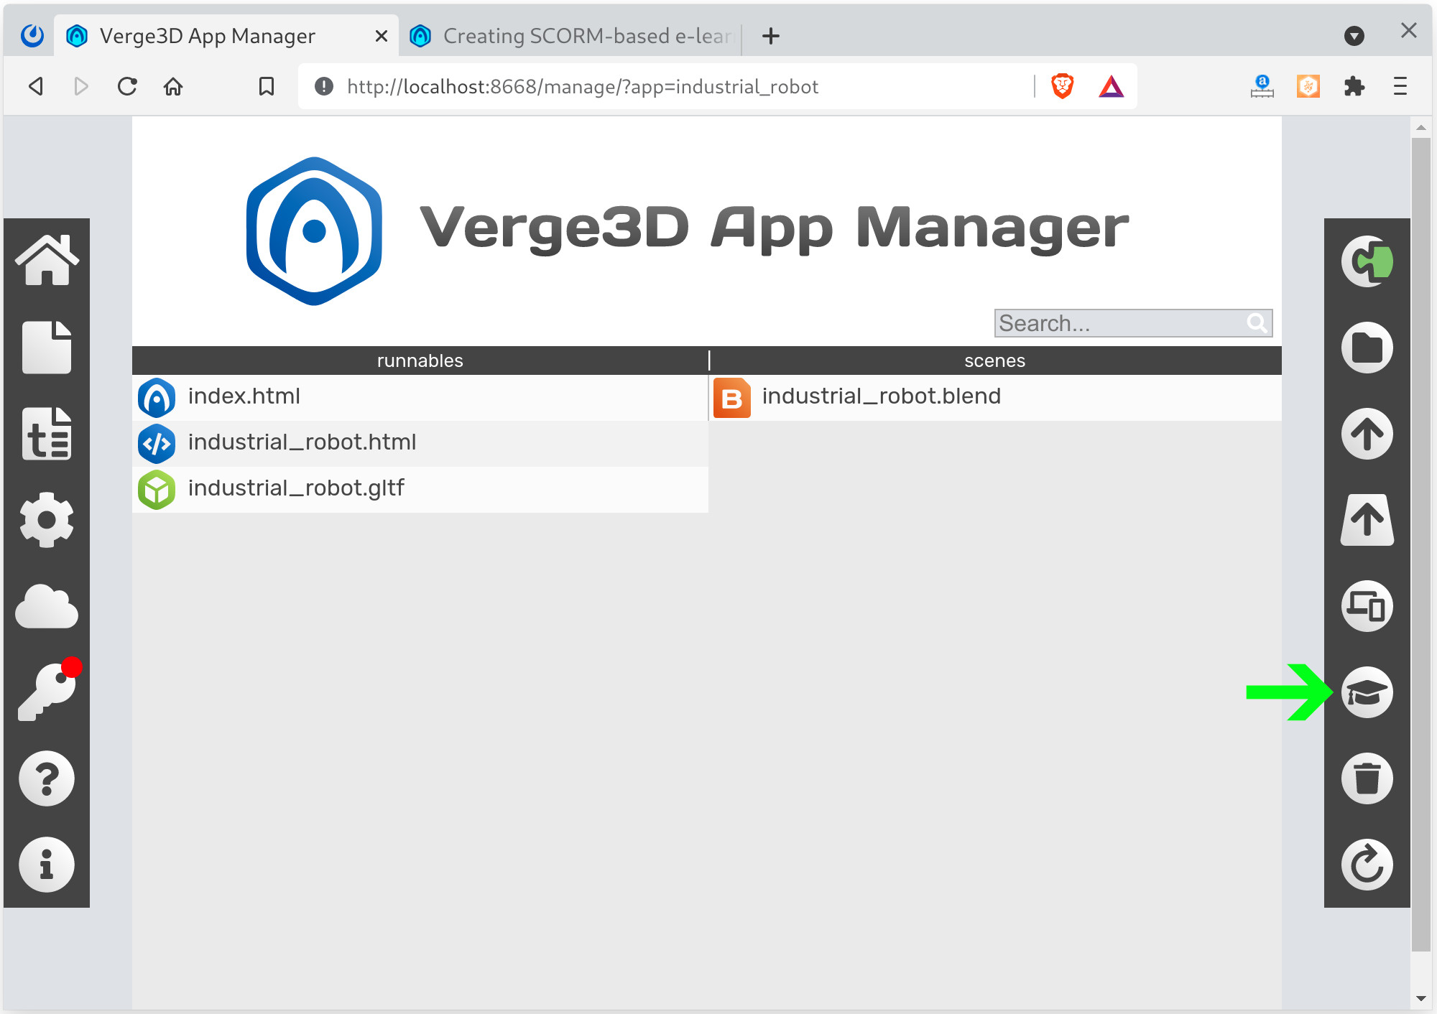Open the tab list dropdown arrow
Image resolution: width=1437 pixels, height=1014 pixels.
coord(1354,36)
